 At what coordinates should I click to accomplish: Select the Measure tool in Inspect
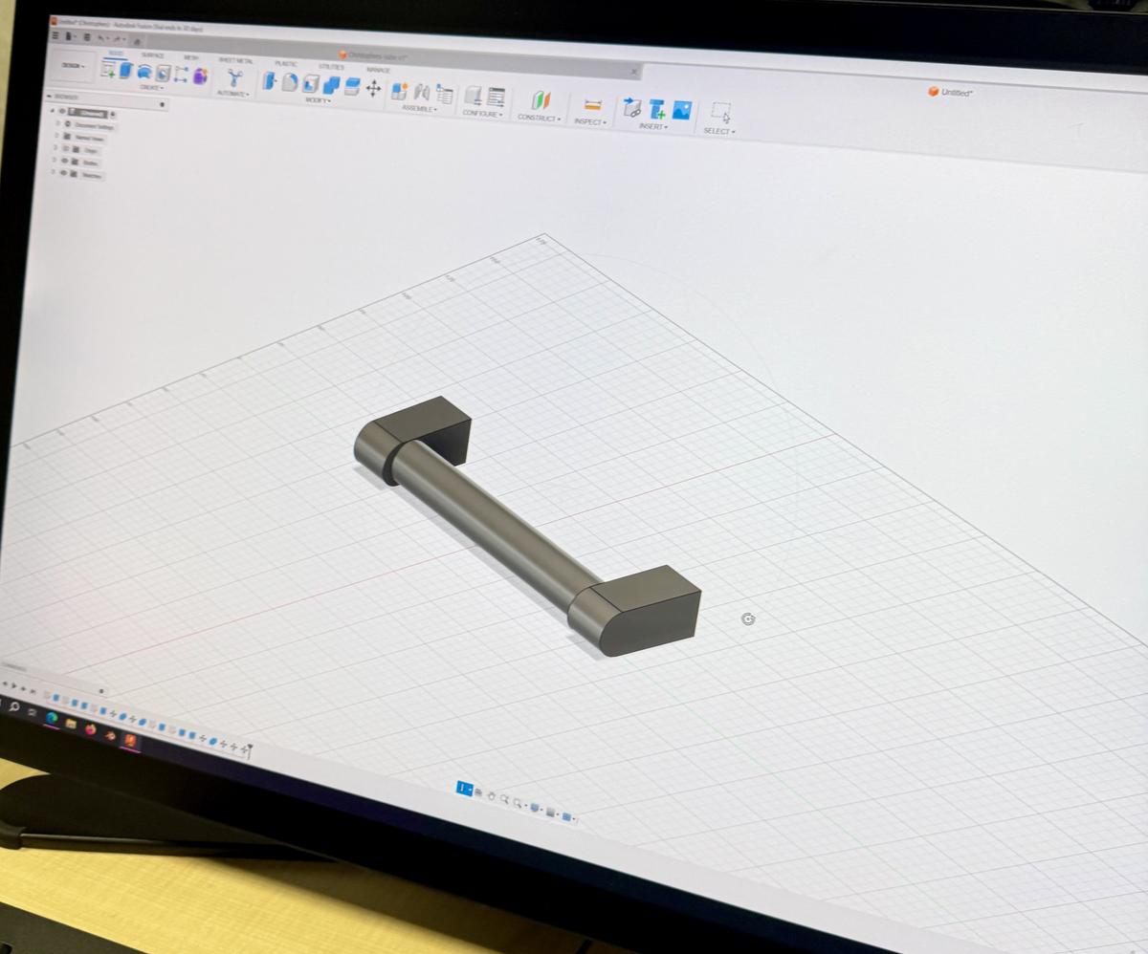[x=593, y=104]
